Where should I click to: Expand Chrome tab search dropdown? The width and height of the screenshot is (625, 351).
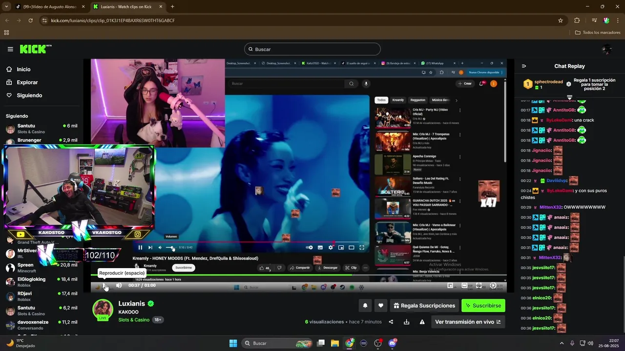coord(6,7)
